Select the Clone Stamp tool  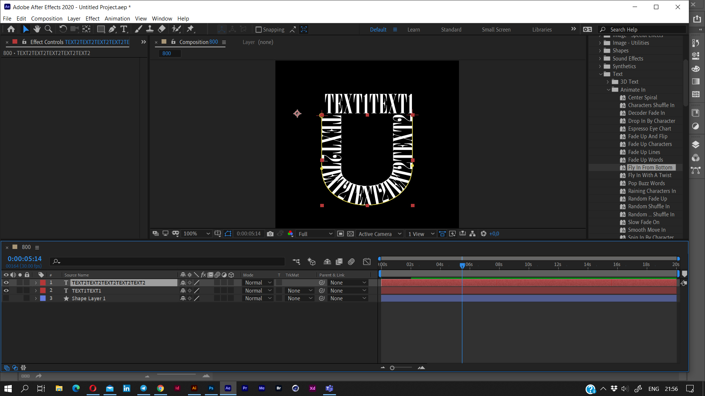[150, 29]
